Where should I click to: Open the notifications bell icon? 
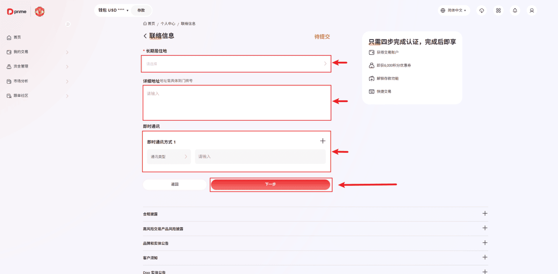(x=515, y=10)
